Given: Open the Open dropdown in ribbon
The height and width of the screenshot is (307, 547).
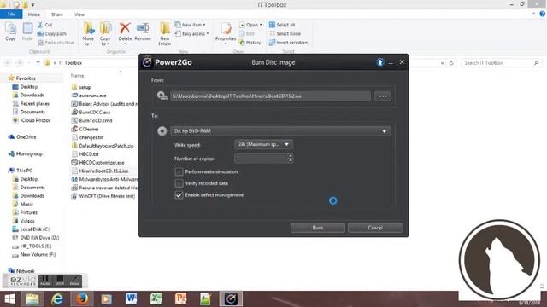Looking at the screenshot, I should 250,25.
